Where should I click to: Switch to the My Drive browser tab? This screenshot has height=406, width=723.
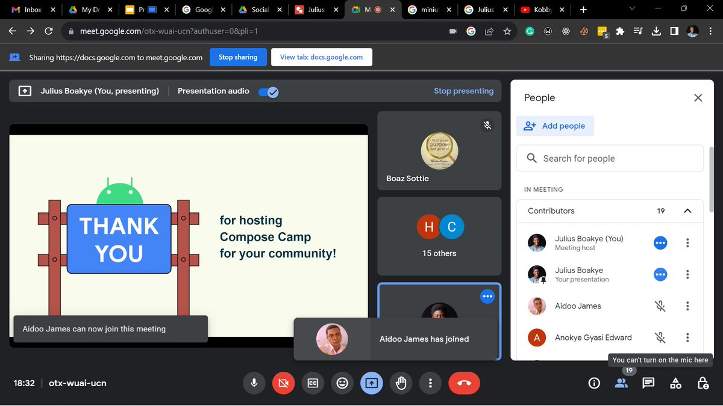(90, 10)
